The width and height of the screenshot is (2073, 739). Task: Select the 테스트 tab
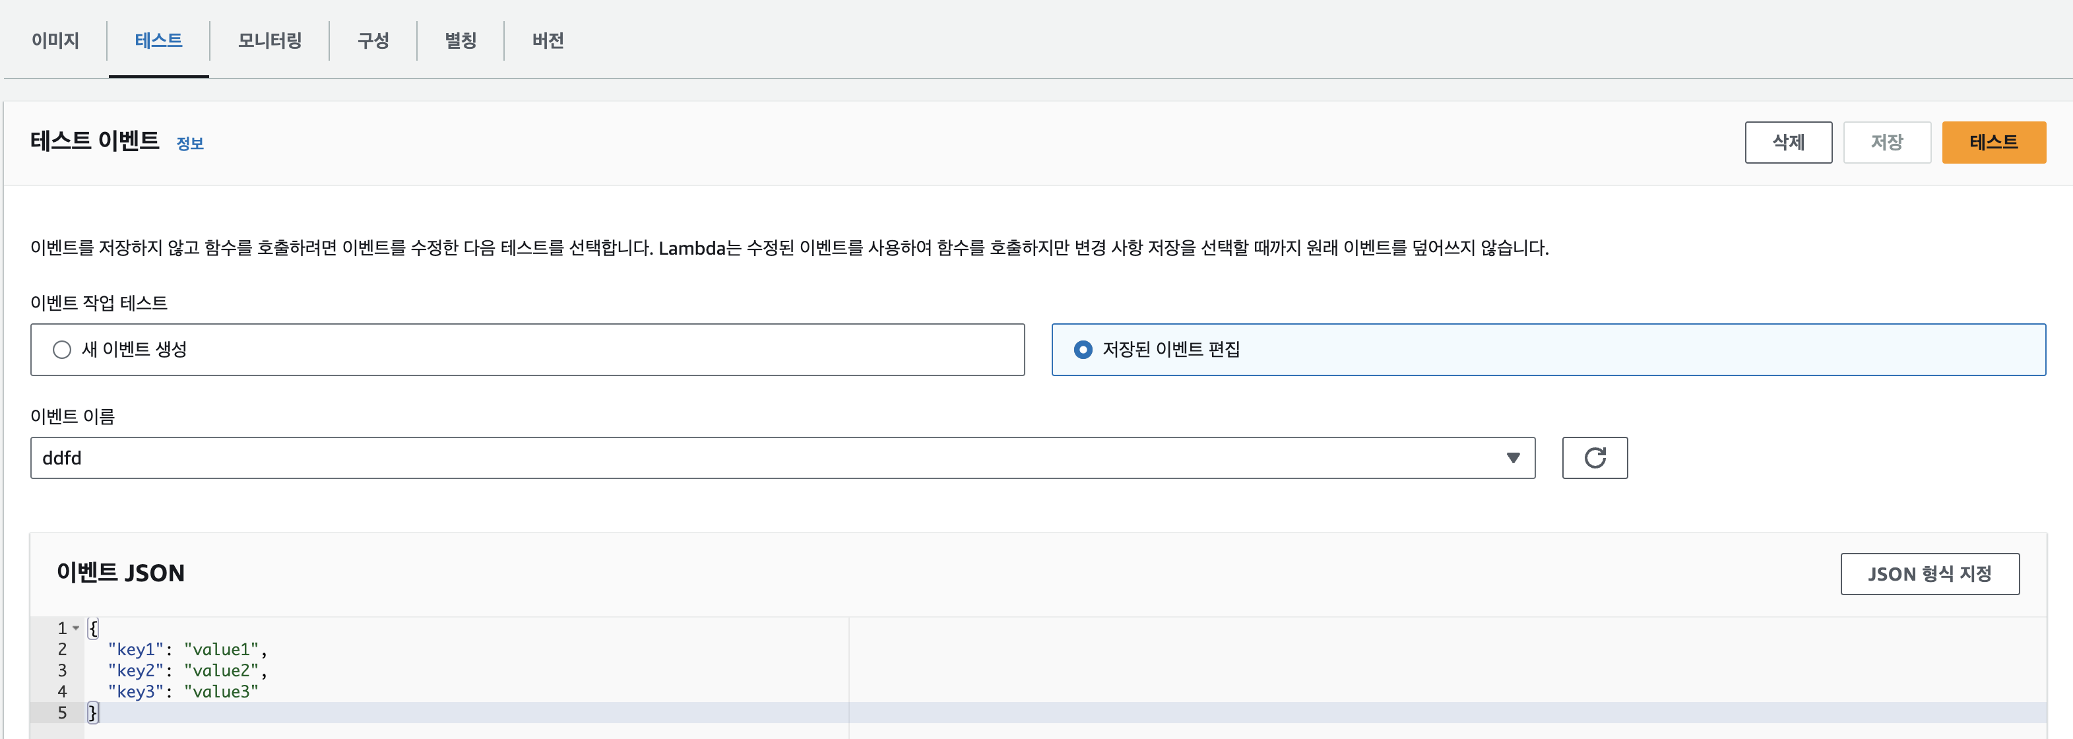coord(158,40)
